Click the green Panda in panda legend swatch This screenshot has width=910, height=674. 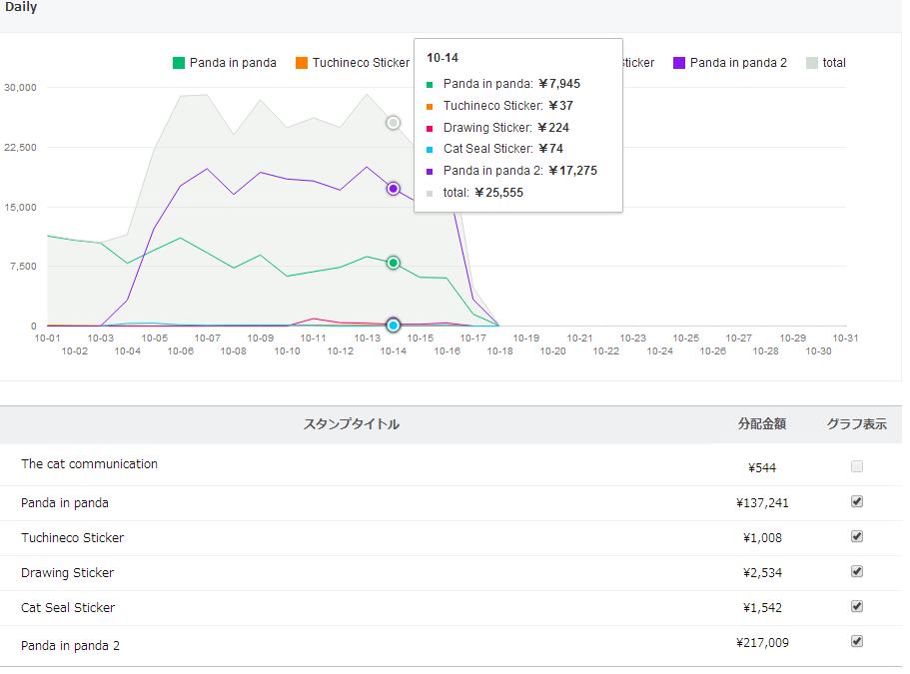(179, 63)
